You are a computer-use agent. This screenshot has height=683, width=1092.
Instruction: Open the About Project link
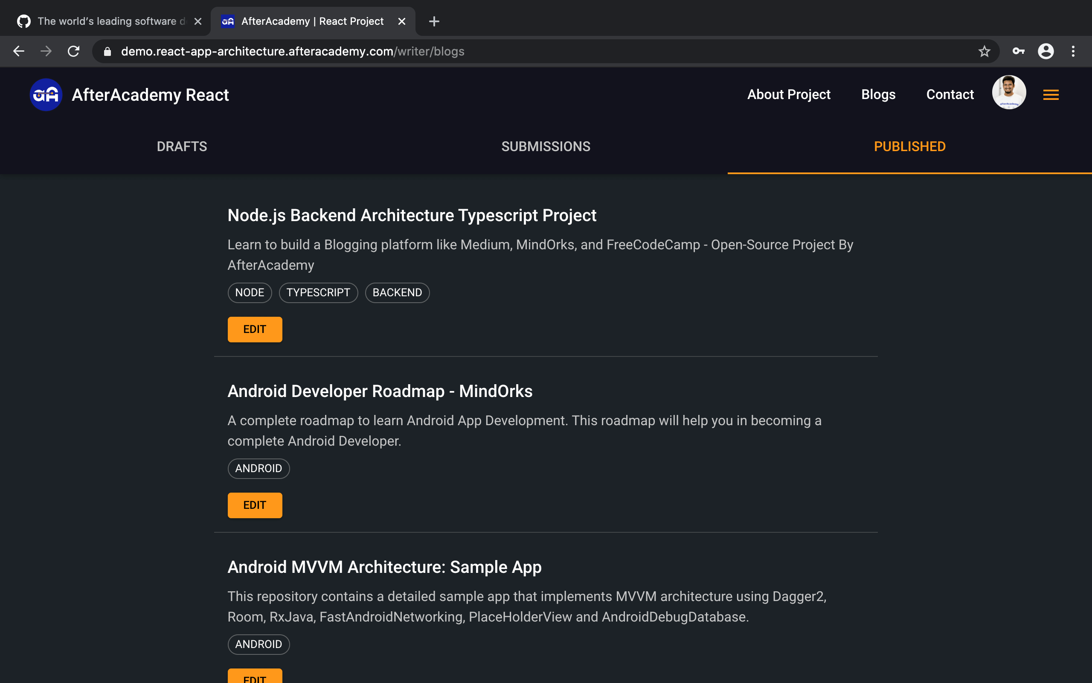[788, 94]
